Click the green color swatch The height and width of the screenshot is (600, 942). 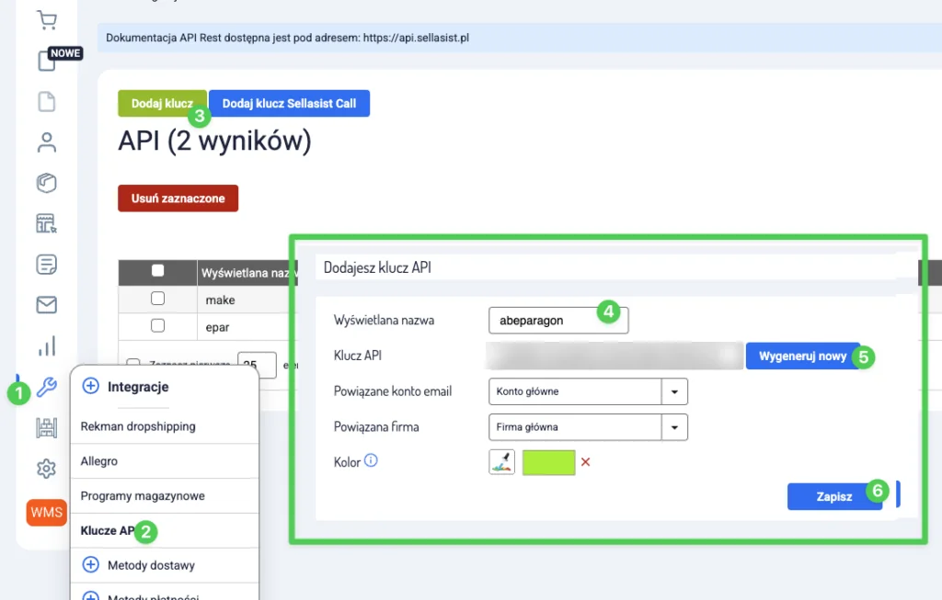pyautogui.click(x=549, y=462)
